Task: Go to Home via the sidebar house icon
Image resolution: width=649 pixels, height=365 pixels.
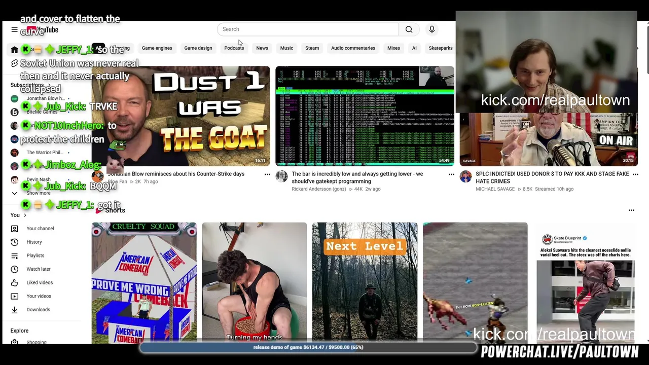Action: pos(14,50)
